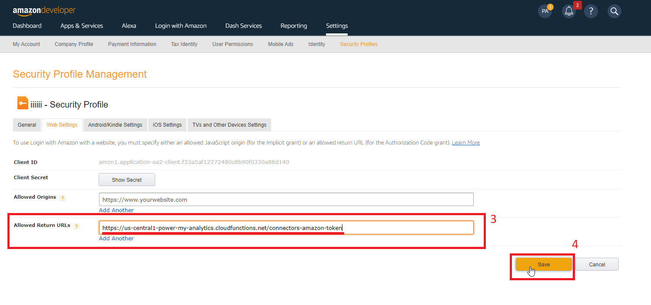Open the PA account profile icon
Viewport: 651px width, 305px height.
coord(545,11)
